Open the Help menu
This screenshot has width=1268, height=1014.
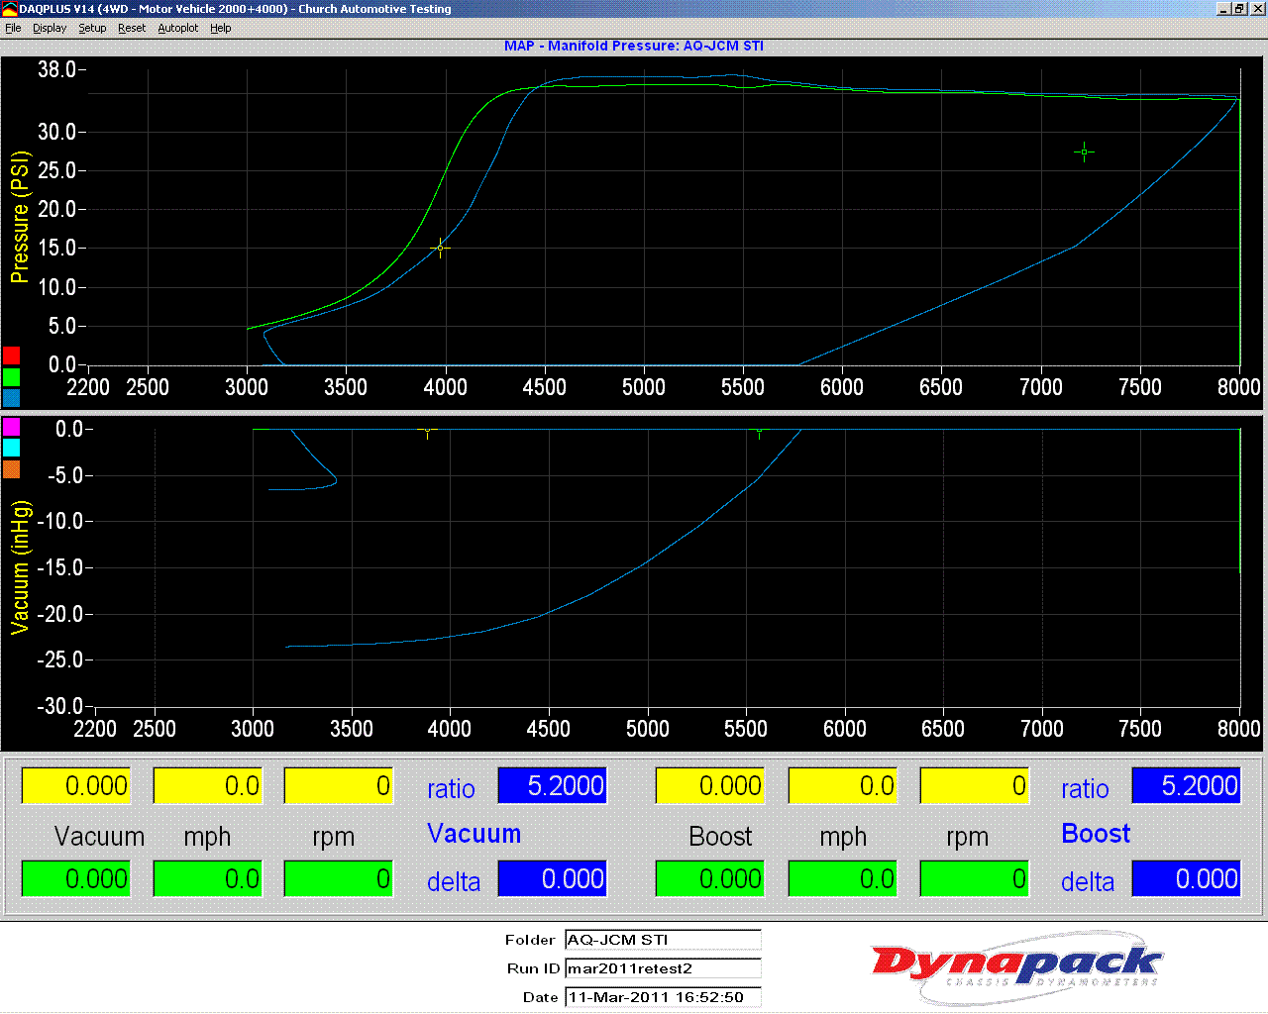click(x=221, y=28)
